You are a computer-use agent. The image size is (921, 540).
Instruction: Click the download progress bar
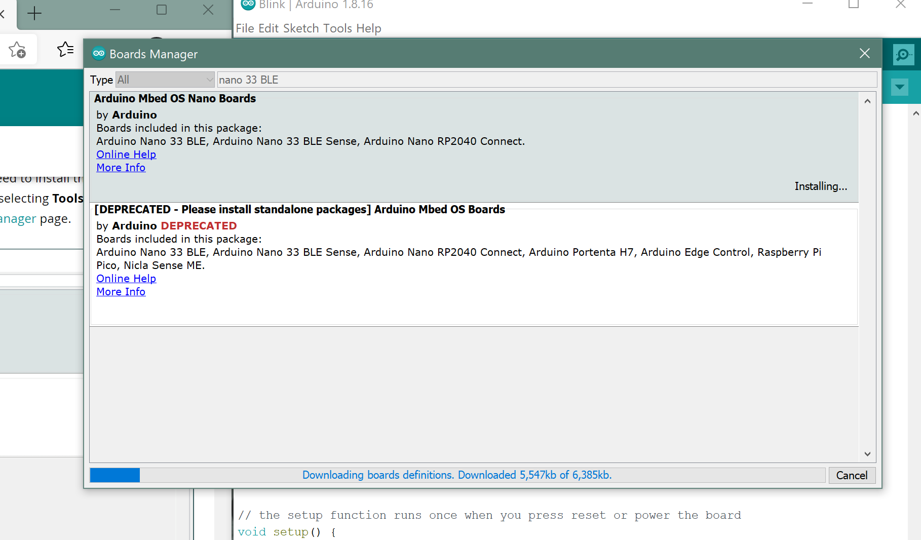[x=457, y=475]
